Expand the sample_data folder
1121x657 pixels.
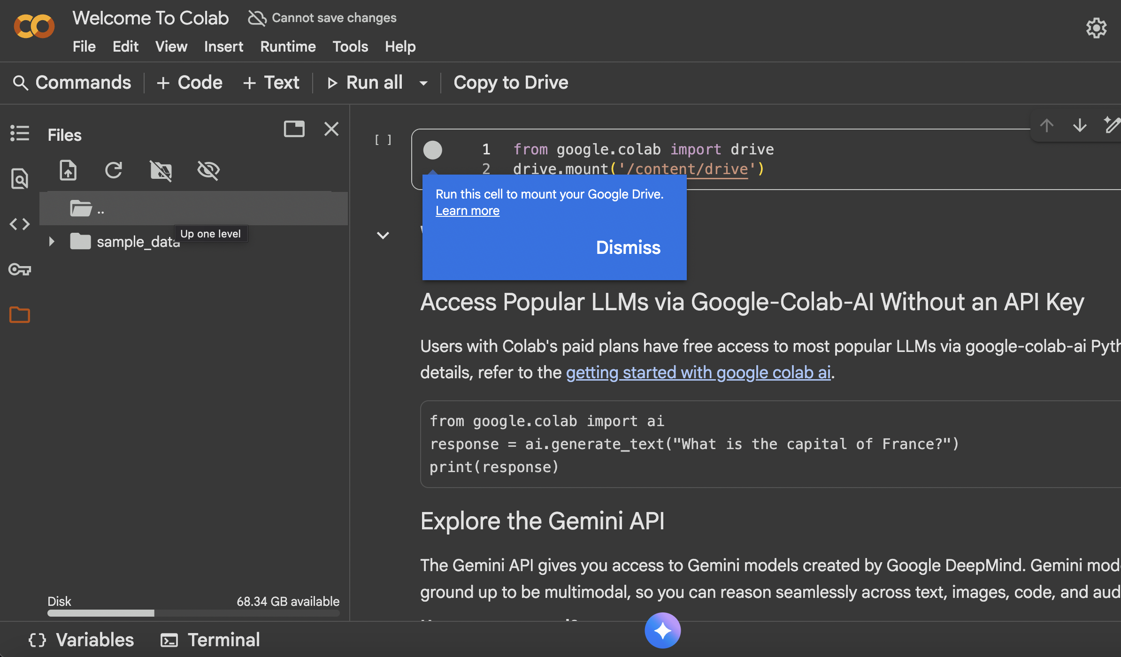pos(52,242)
